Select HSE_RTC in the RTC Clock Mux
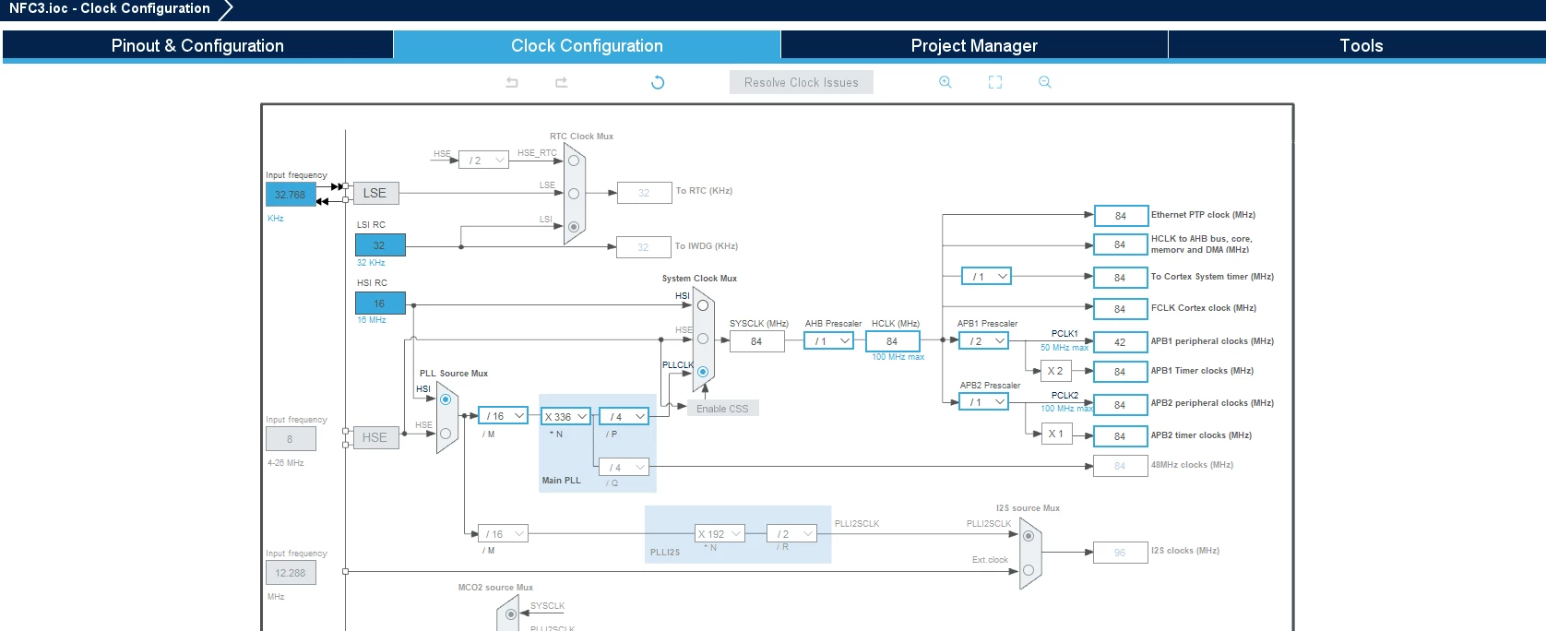 click(574, 161)
